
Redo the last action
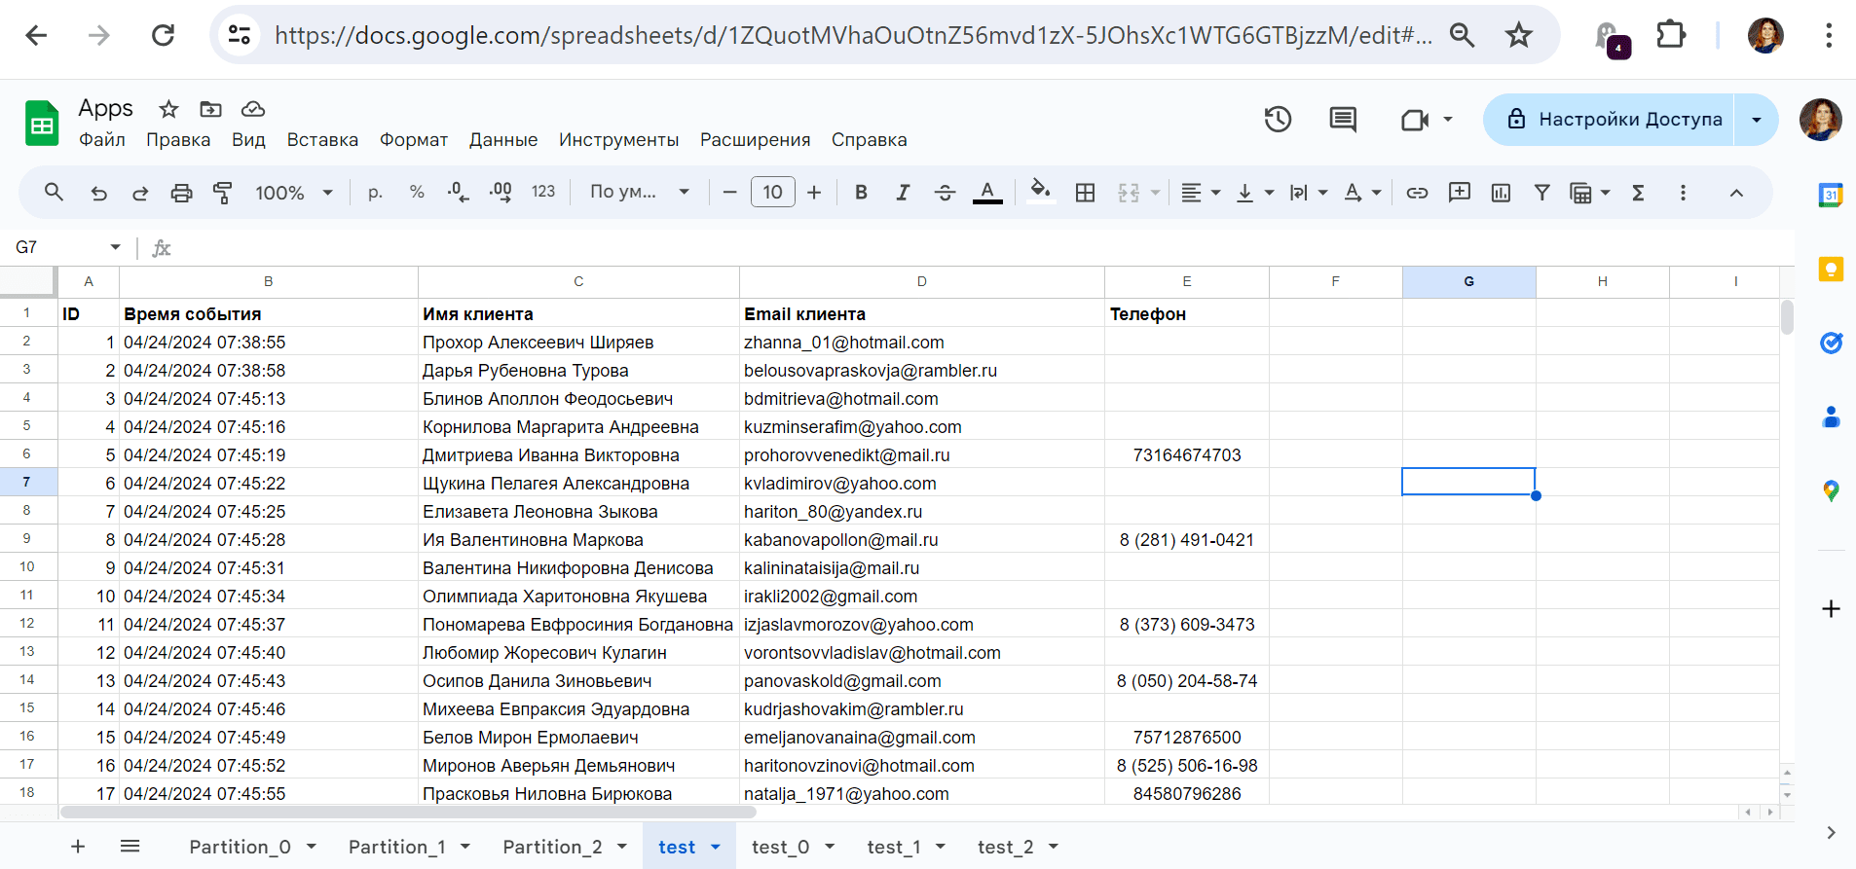(140, 193)
